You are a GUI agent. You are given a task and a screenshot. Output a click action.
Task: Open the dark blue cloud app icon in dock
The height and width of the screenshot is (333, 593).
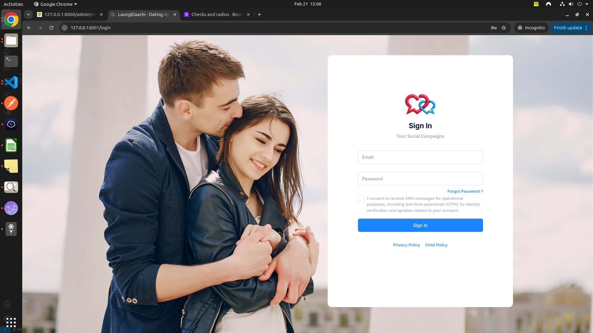pyautogui.click(x=11, y=124)
